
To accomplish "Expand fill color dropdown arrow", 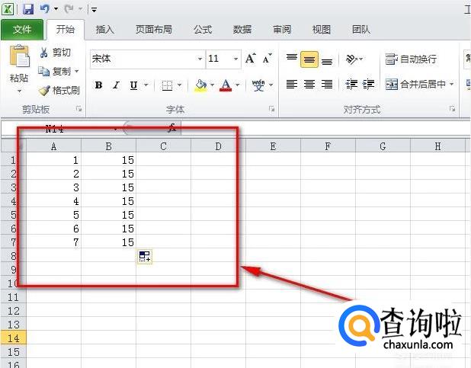I will tap(212, 85).
